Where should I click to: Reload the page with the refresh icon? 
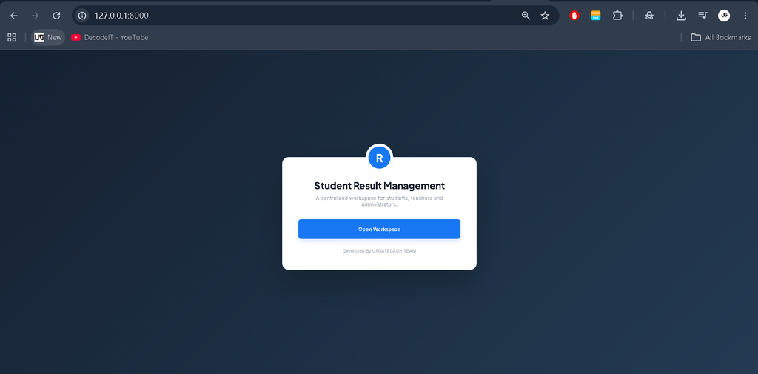[56, 16]
